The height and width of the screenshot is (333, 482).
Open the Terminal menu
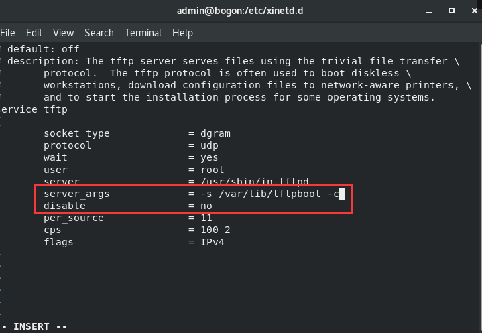[x=143, y=33]
